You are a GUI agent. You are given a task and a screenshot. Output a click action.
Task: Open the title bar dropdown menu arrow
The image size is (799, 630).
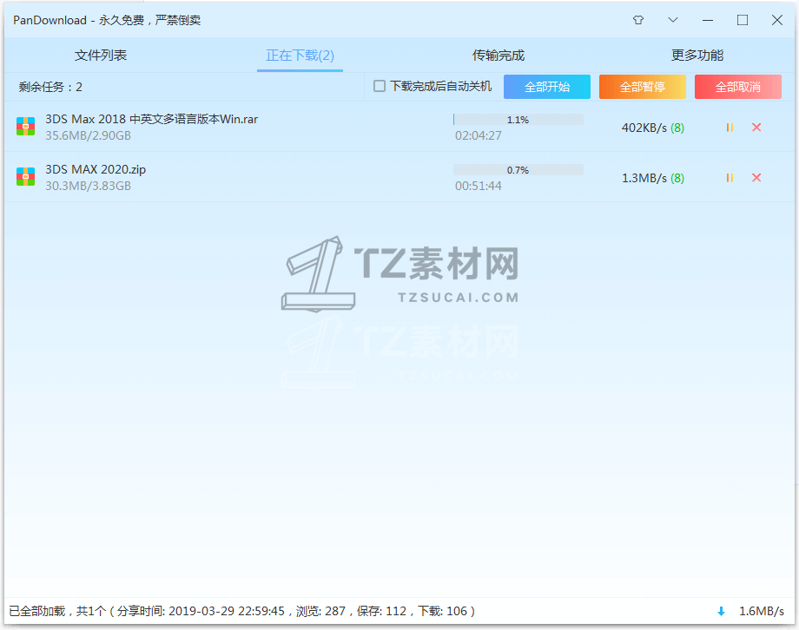(x=672, y=20)
